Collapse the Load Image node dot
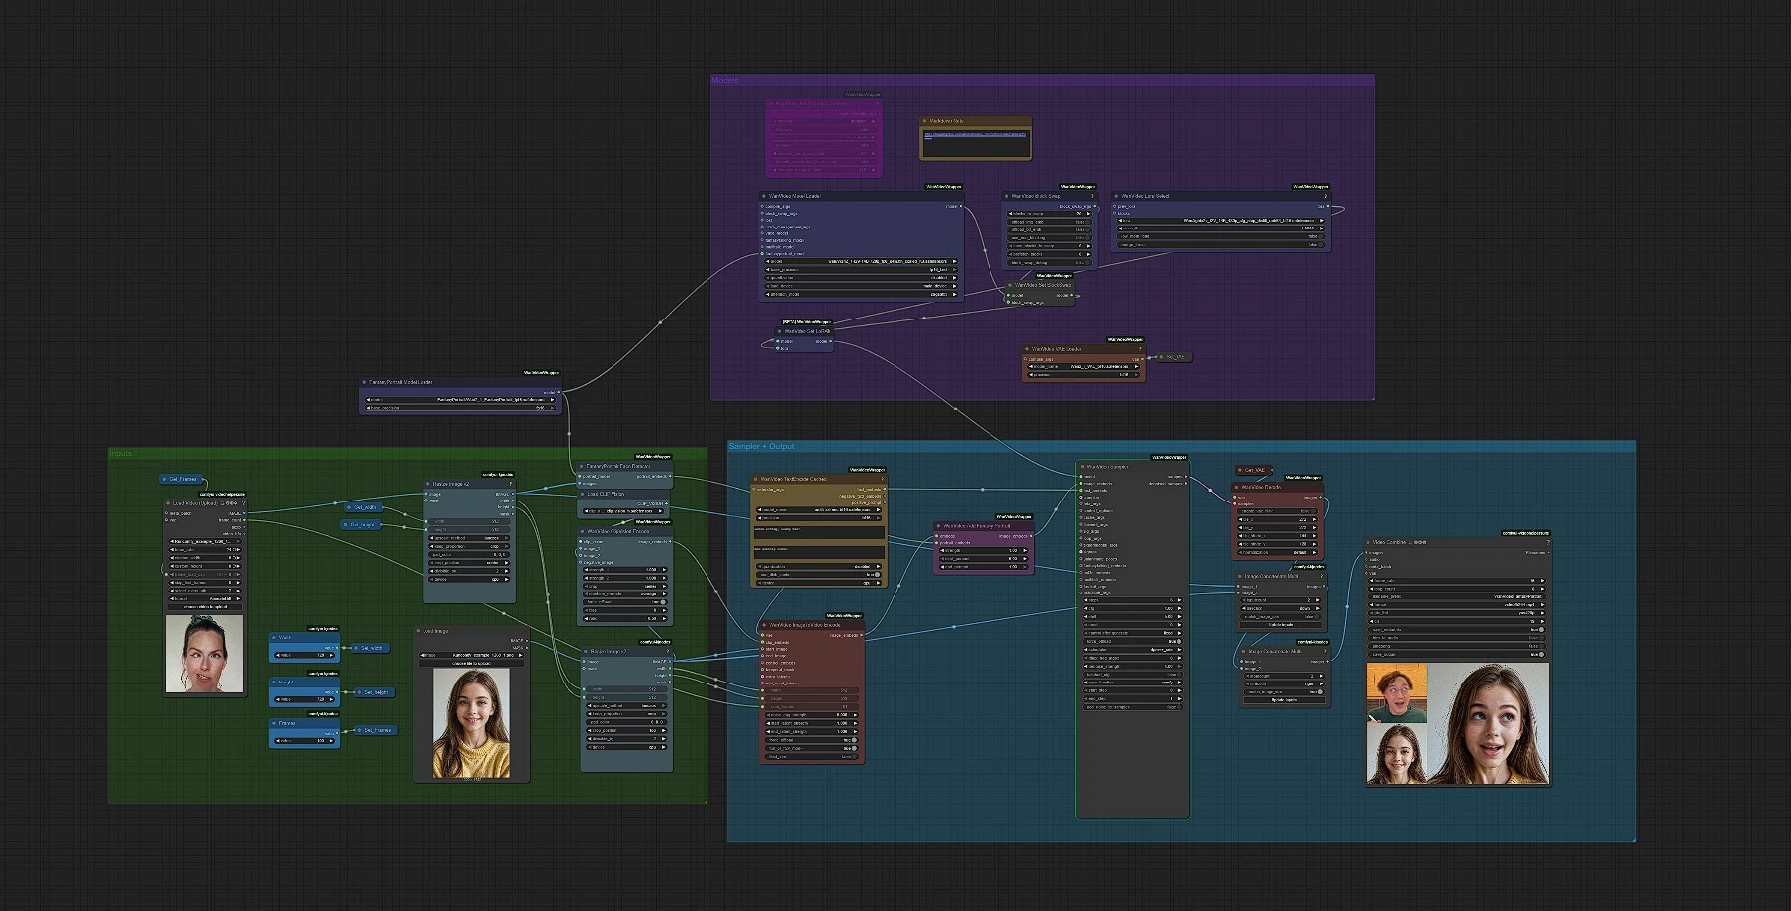This screenshot has height=911, width=1791. point(419,631)
